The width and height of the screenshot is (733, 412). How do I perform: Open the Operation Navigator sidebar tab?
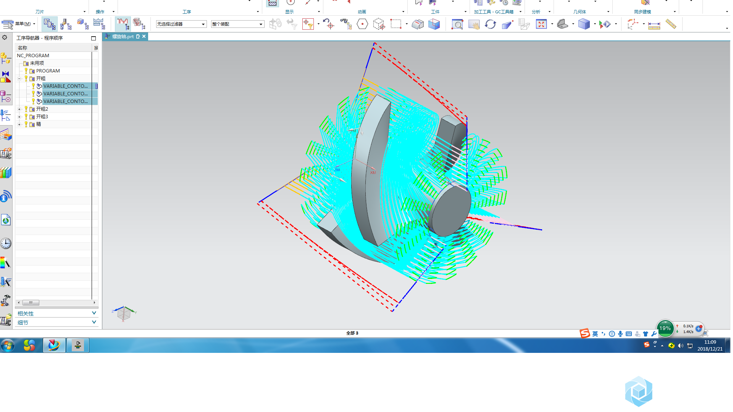[x=6, y=115]
